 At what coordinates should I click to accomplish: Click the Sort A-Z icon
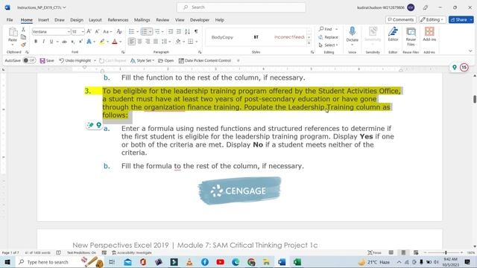point(187,31)
